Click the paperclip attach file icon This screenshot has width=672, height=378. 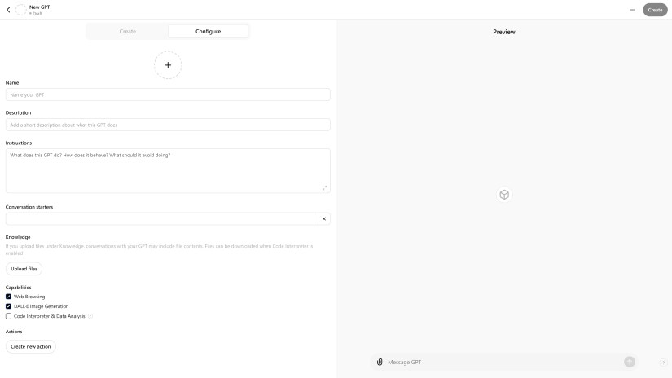[x=380, y=363]
